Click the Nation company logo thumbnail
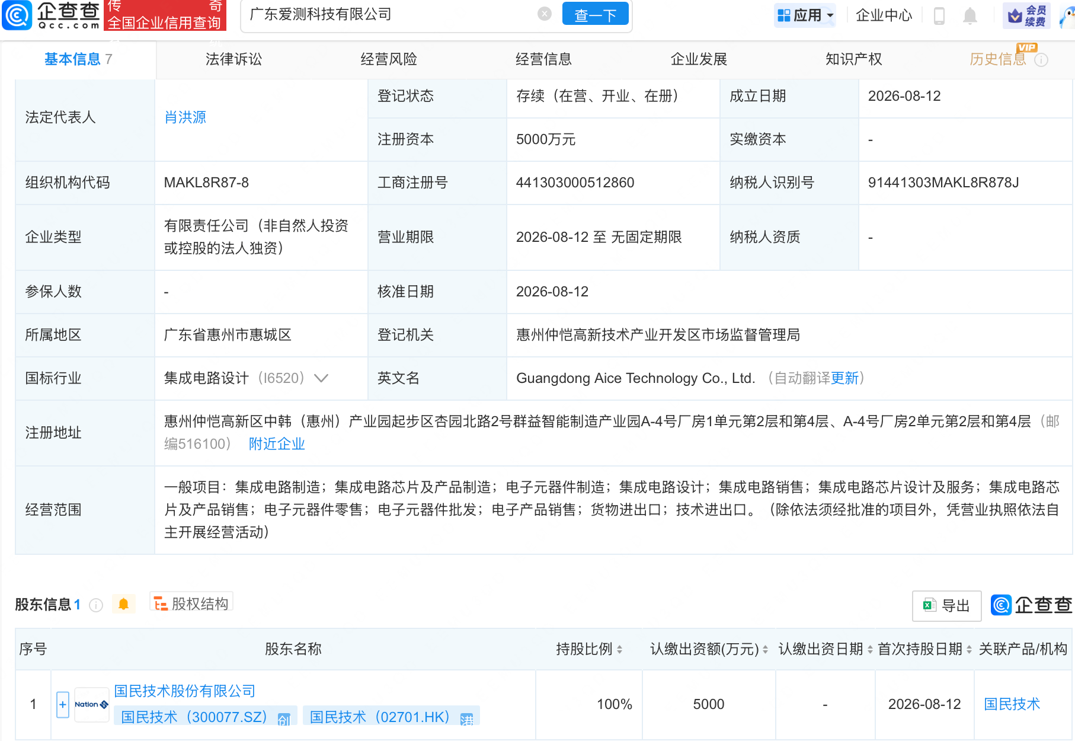This screenshot has width=1075, height=741. pyautogui.click(x=92, y=705)
